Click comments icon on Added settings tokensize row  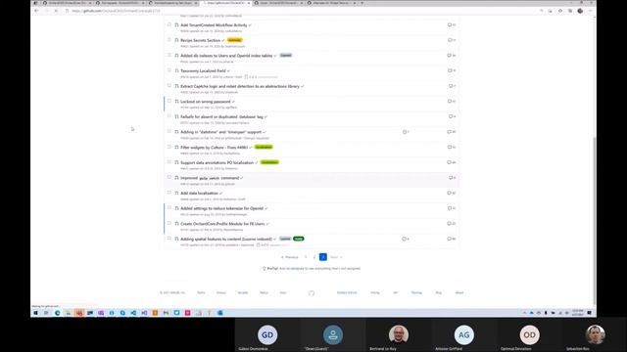tap(452, 208)
